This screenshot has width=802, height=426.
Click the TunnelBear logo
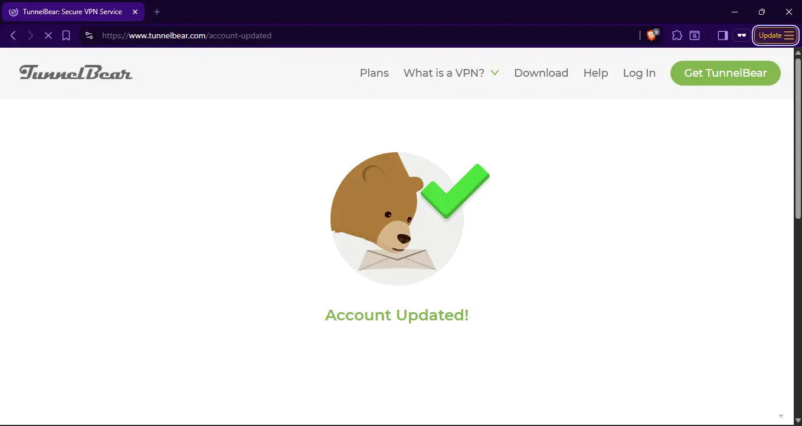click(x=76, y=73)
